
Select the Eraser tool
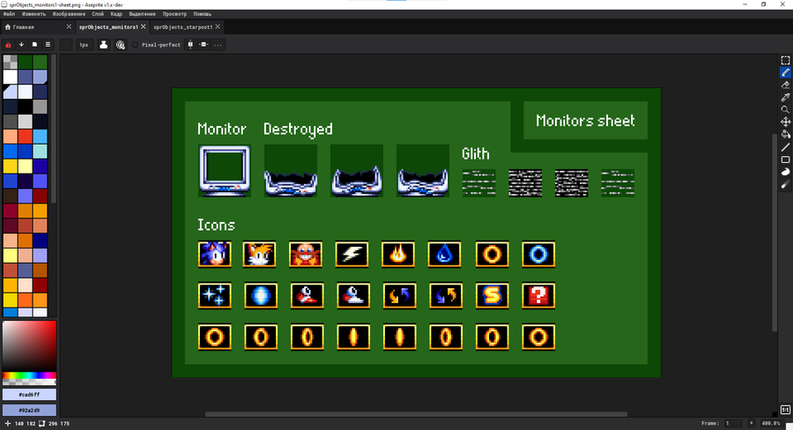pos(785,85)
